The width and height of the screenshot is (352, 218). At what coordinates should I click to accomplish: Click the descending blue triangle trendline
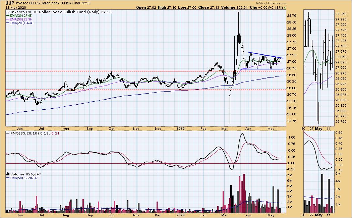(266, 55)
